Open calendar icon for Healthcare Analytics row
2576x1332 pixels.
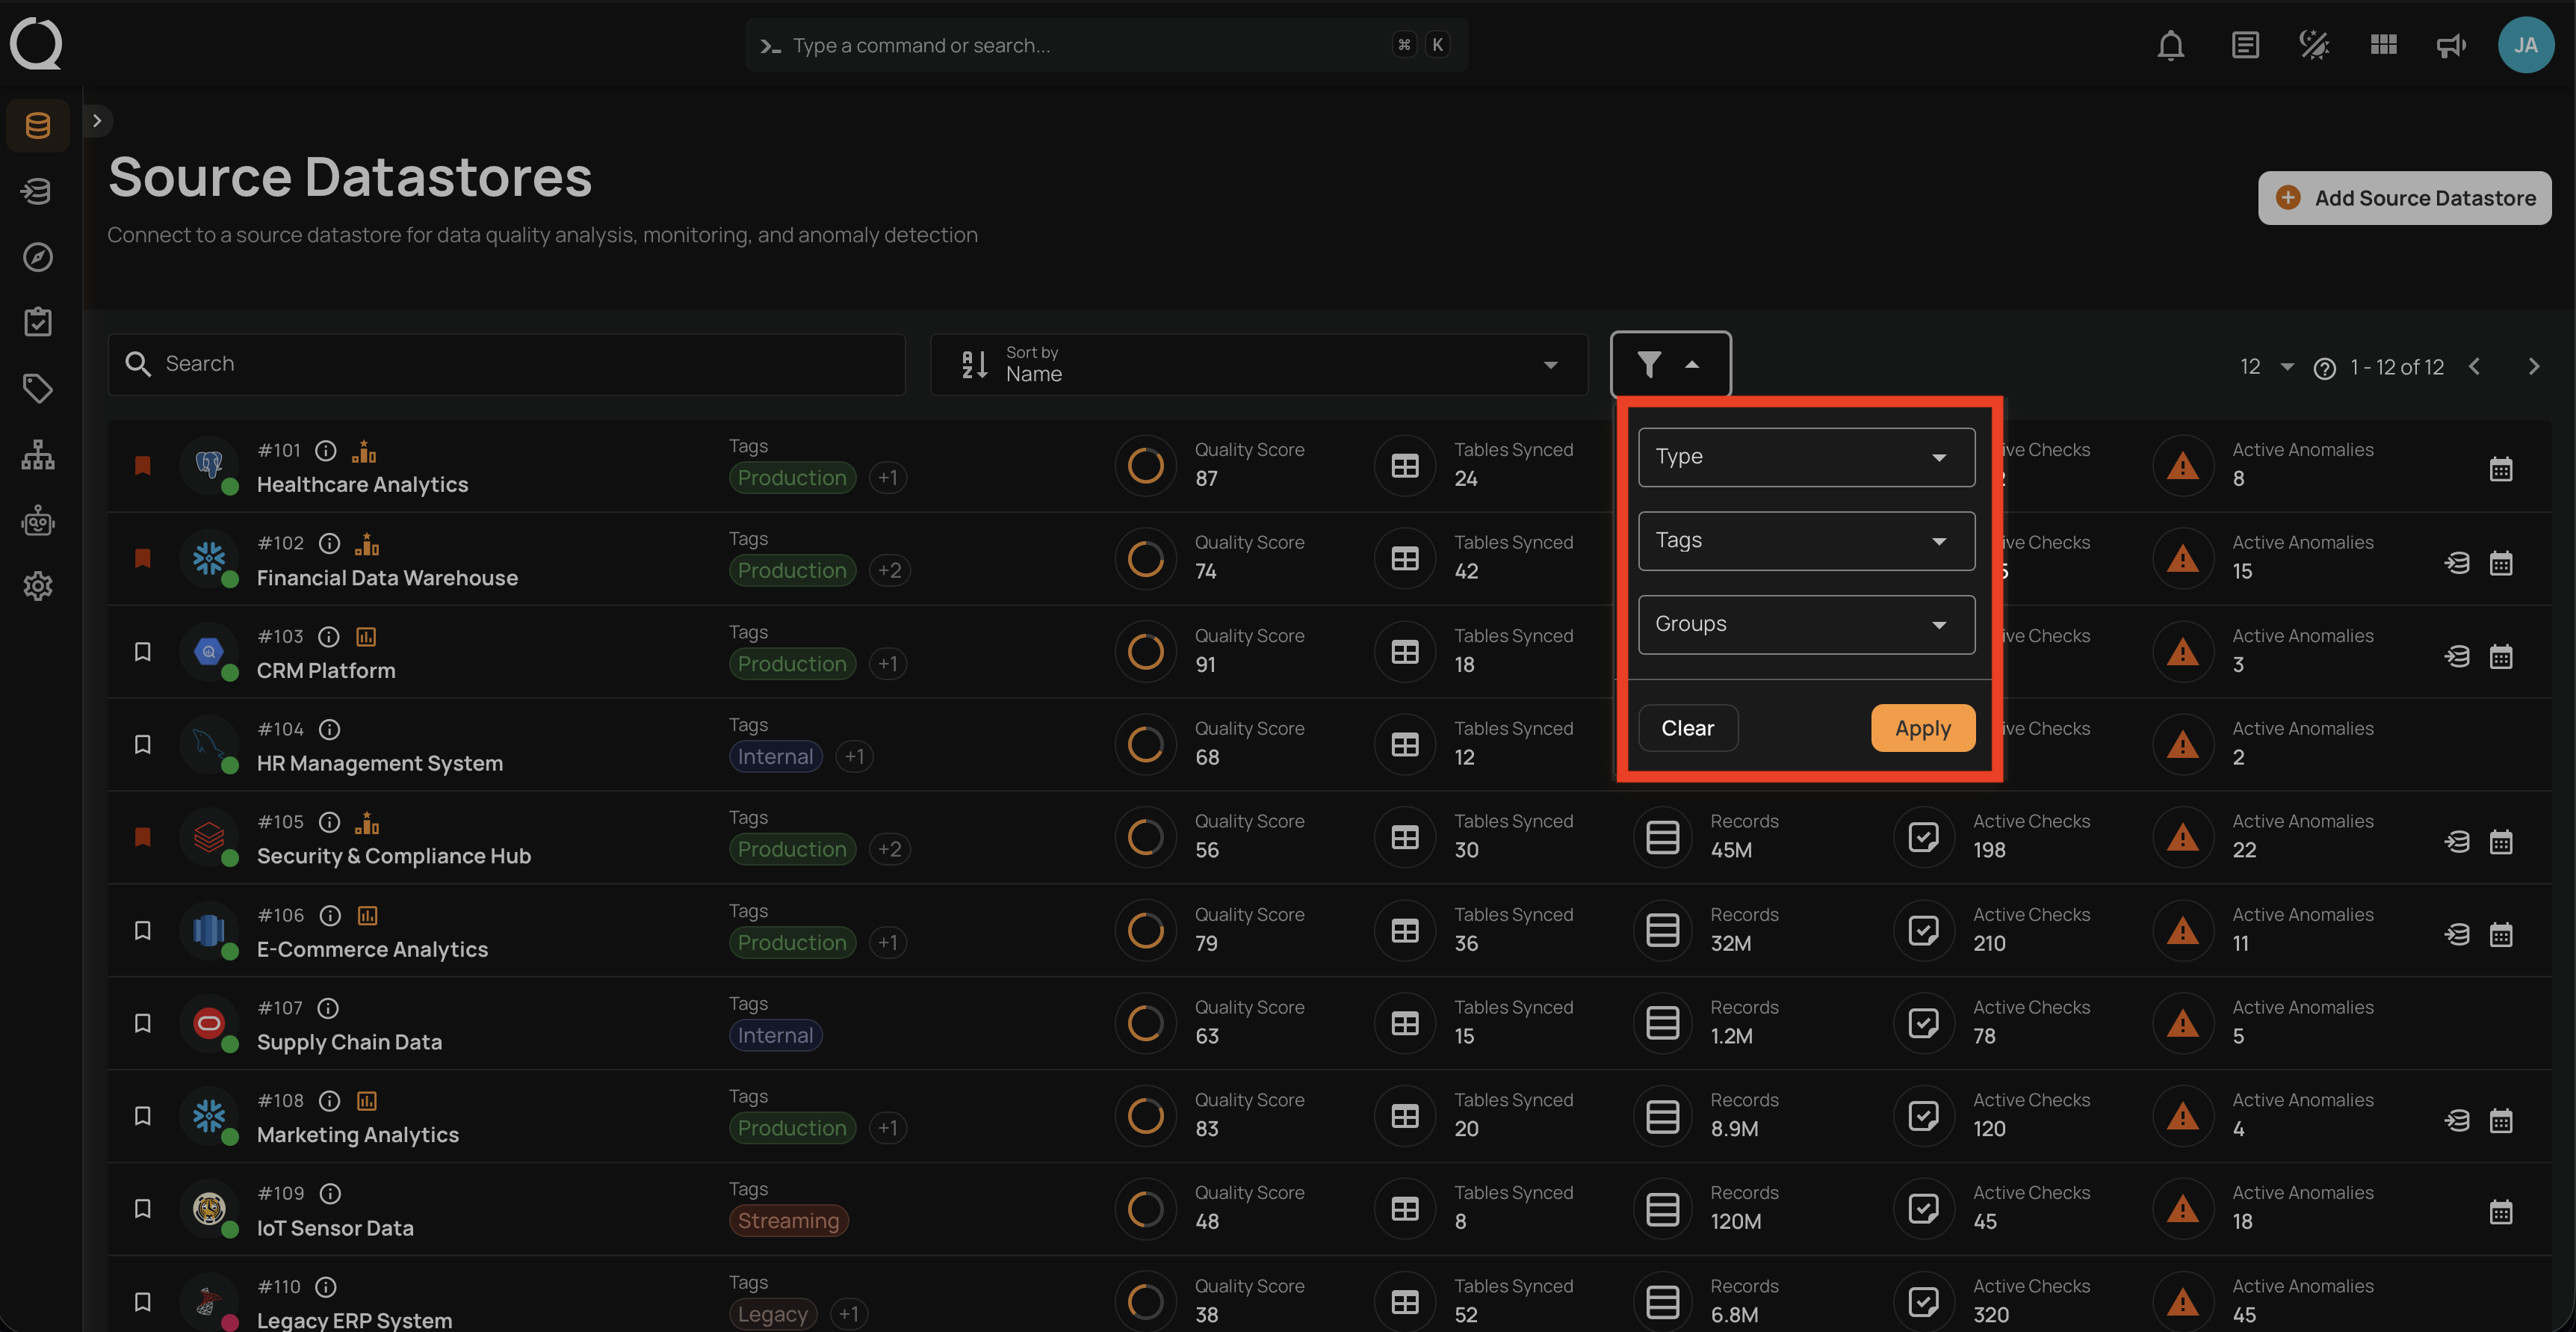(x=2500, y=469)
